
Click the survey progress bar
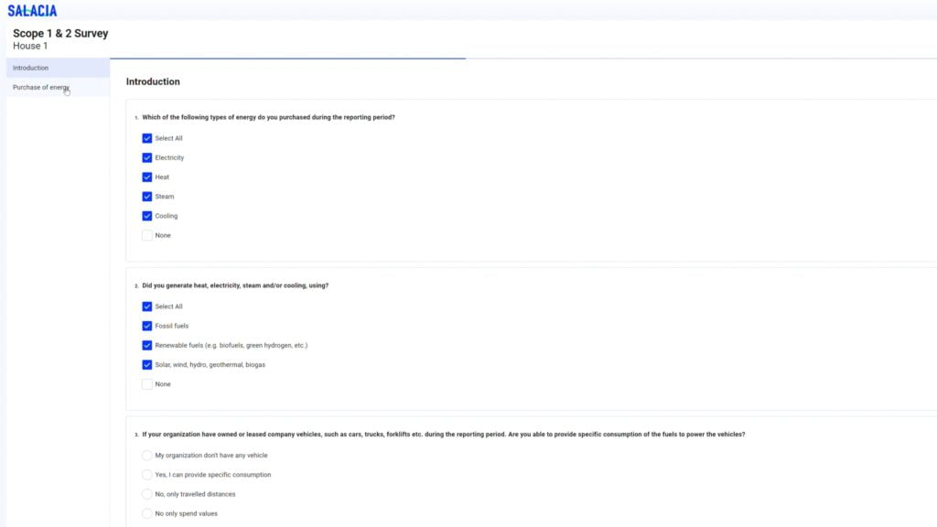coord(287,59)
